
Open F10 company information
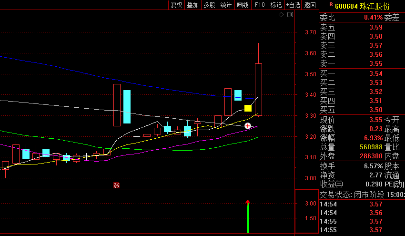pos(260,5)
